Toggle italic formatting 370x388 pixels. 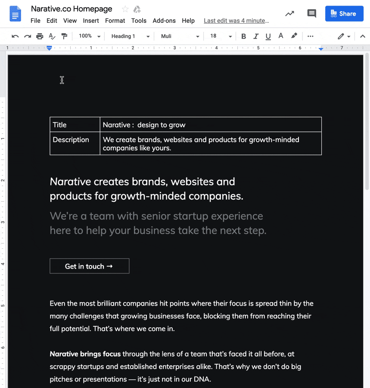tap(256, 36)
